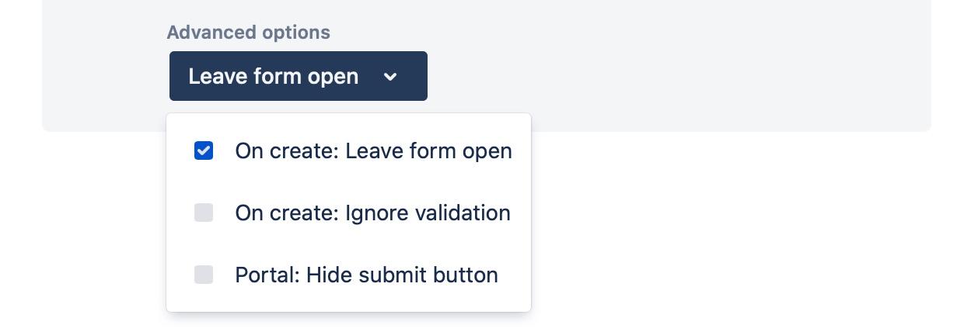Click the 'Leave form open' text on the dark button
964x332 pixels.
tap(273, 76)
